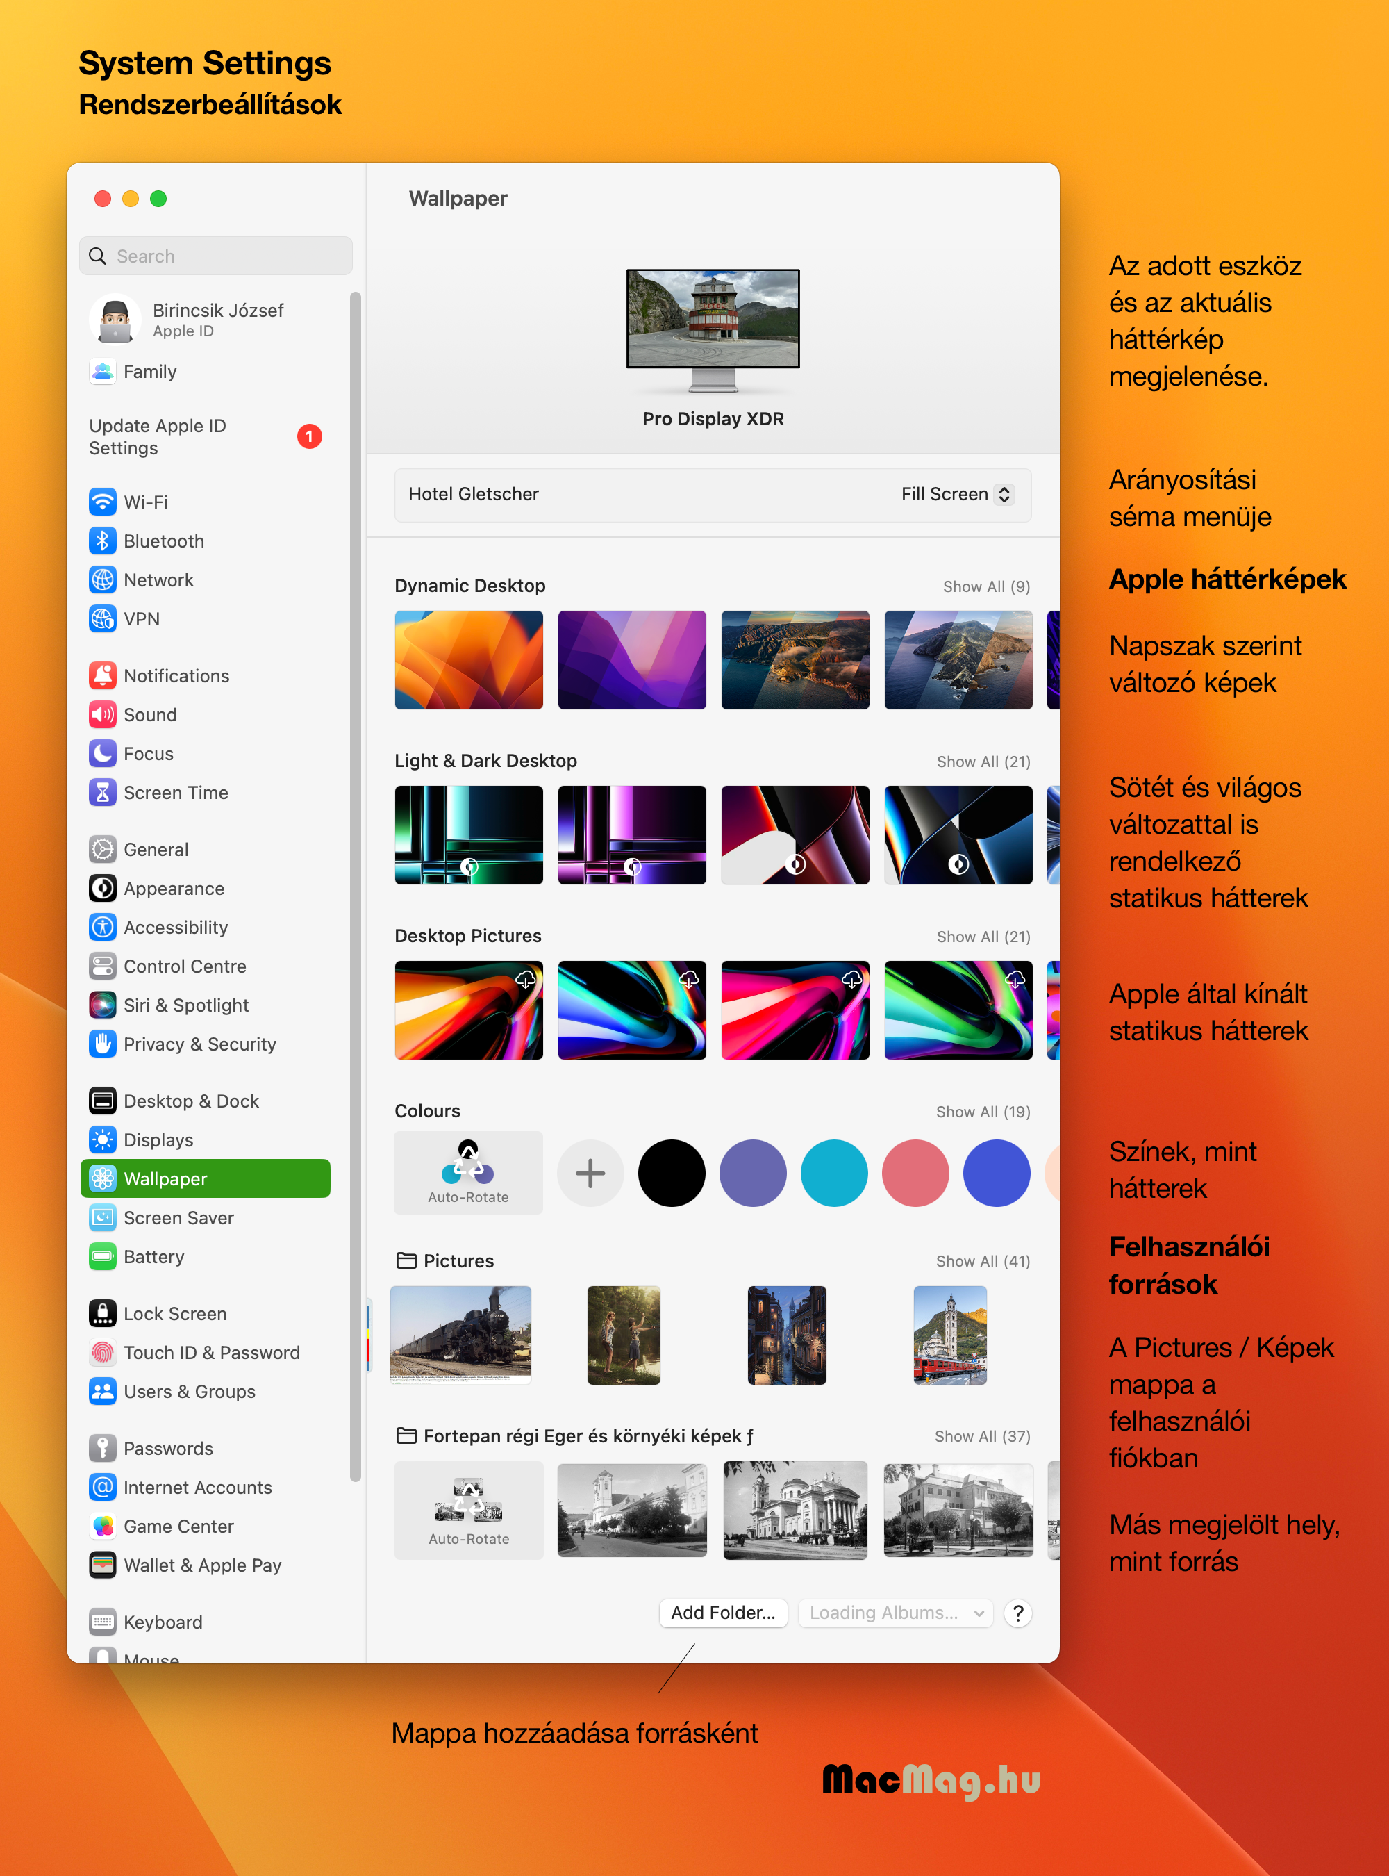Choose steam locomotive picture

(x=460, y=1334)
